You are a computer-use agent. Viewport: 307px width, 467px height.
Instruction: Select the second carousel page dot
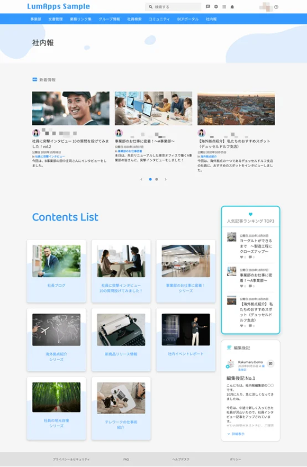(157, 179)
